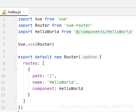Click the name: 'HelloWorld' string value
This screenshot has height=112, width=136.
(62, 82)
